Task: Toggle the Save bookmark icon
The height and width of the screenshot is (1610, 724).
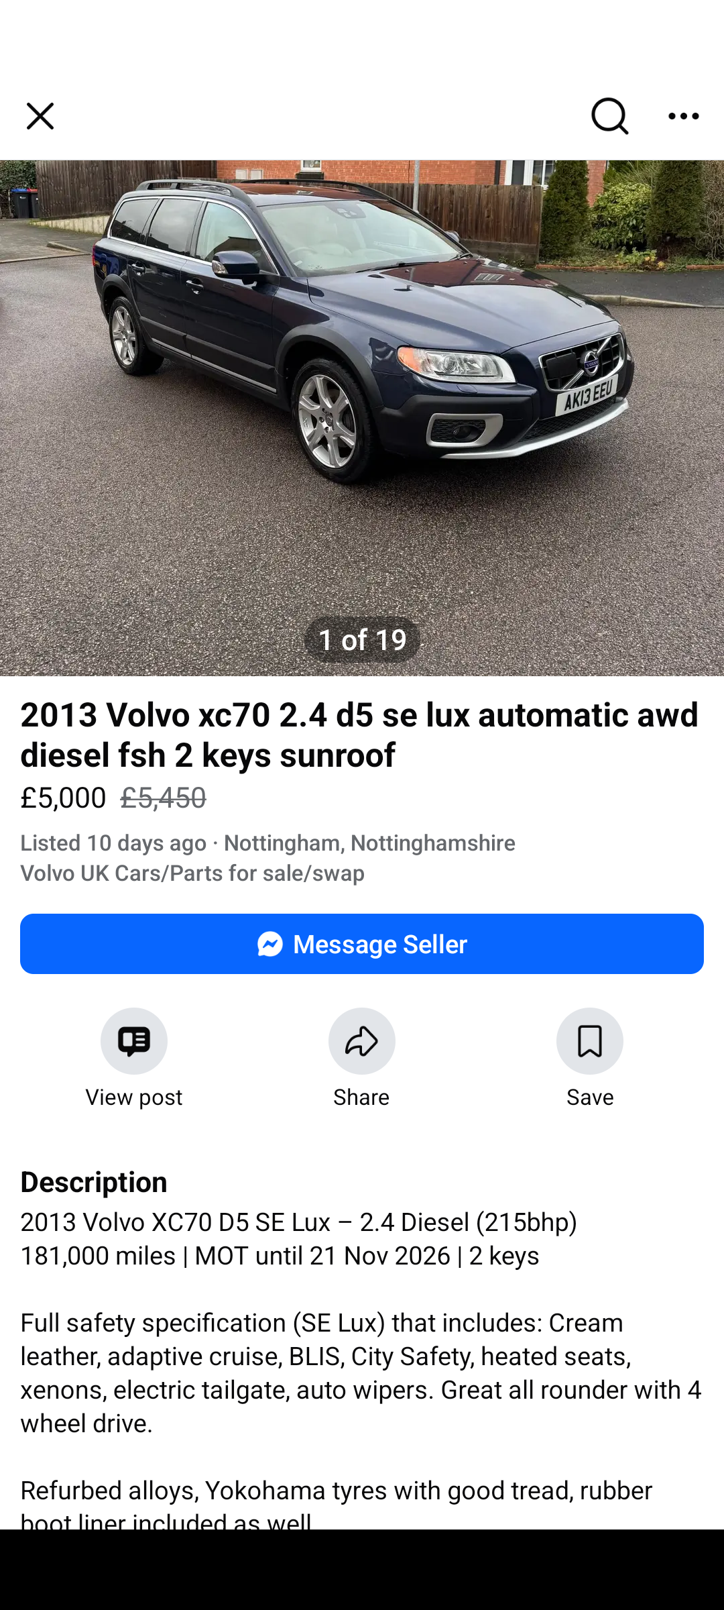Action: (590, 1041)
